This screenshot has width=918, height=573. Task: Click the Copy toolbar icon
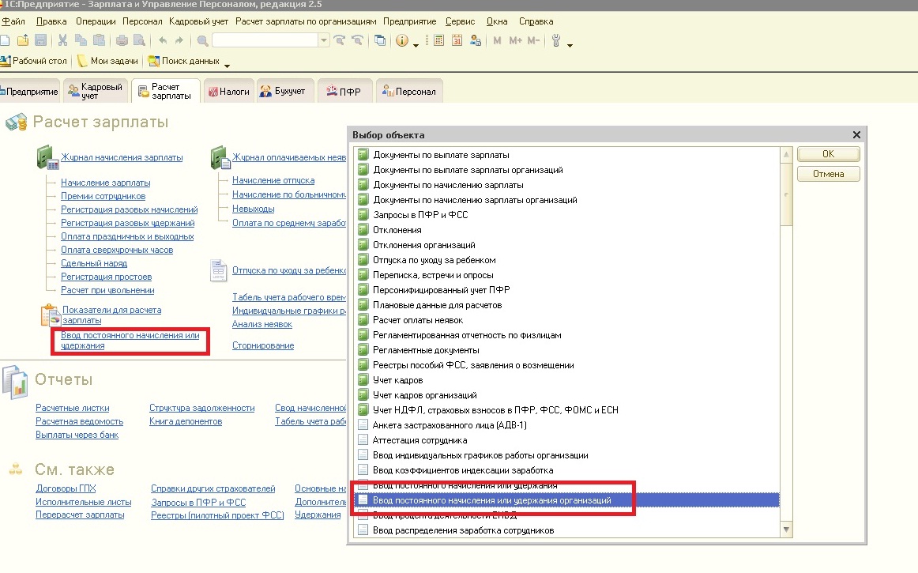click(x=81, y=40)
